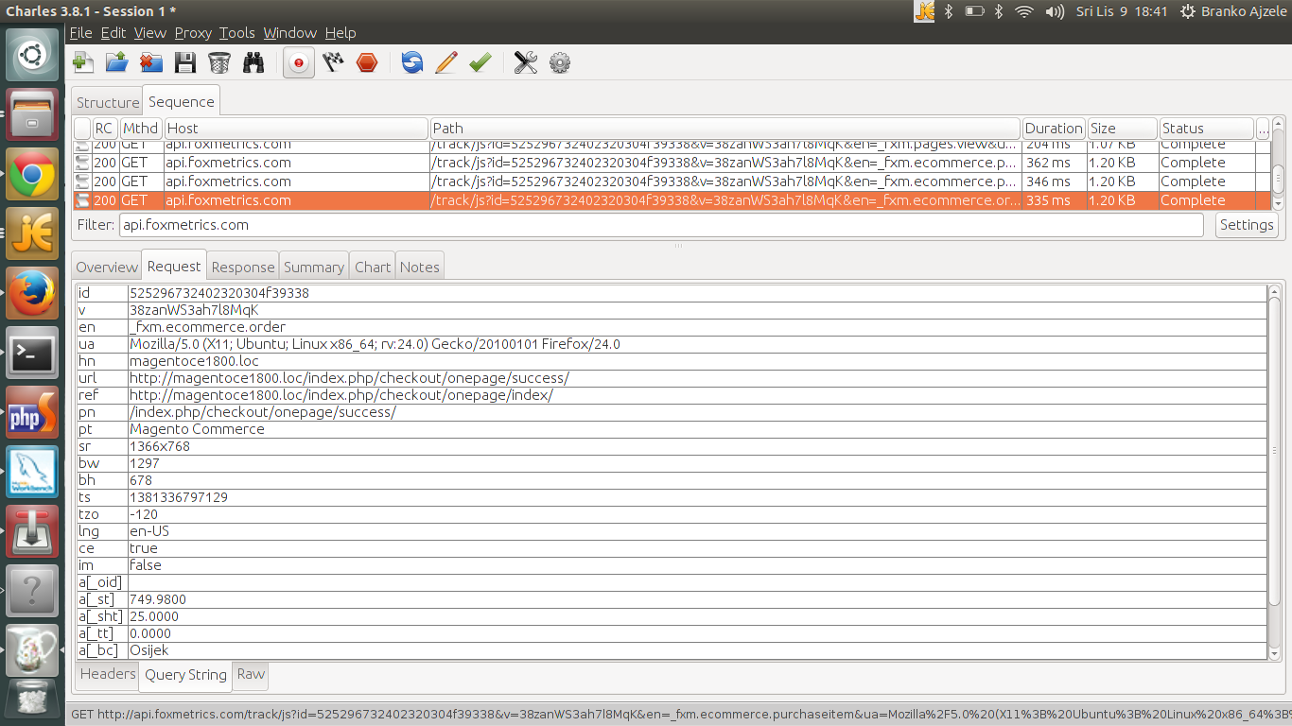Toggle the recording button in the toolbar
The width and height of the screenshot is (1292, 726).
click(x=299, y=63)
